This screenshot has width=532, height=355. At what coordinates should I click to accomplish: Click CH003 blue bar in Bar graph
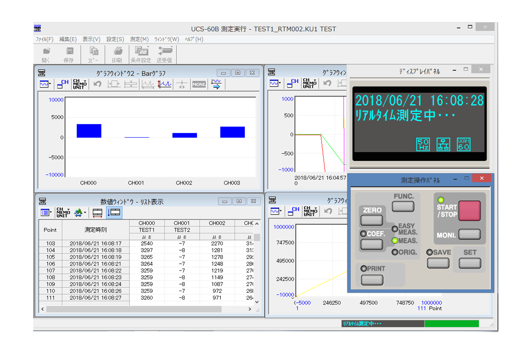click(232, 132)
